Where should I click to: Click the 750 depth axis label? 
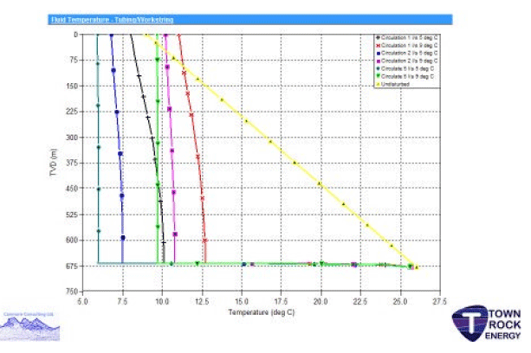click(72, 291)
